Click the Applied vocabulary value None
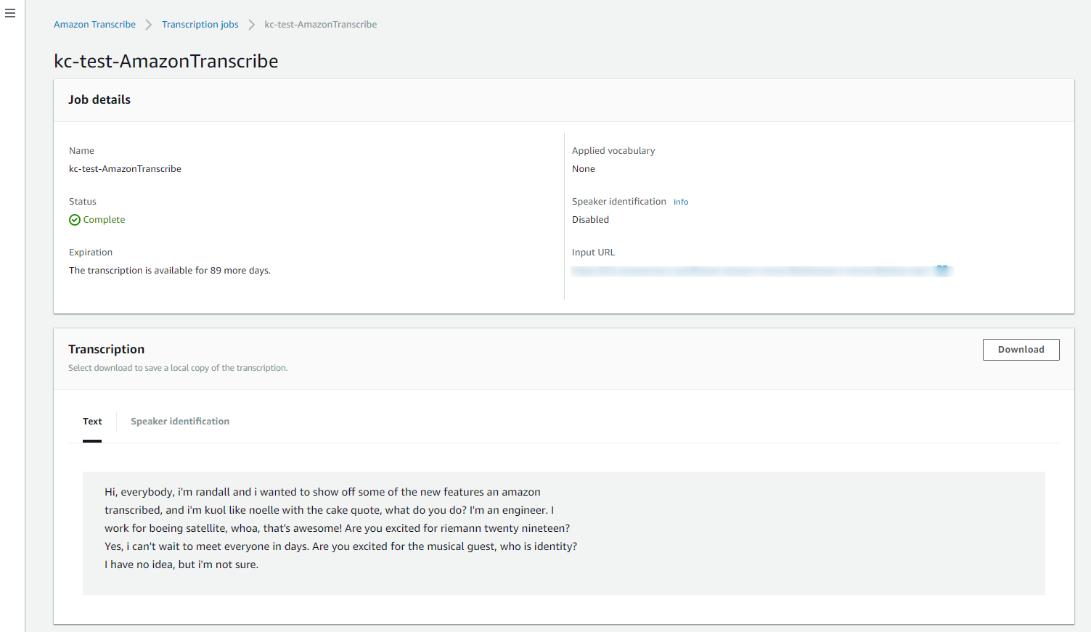This screenshot has height=632, width=1091. (x=584, y=169)
